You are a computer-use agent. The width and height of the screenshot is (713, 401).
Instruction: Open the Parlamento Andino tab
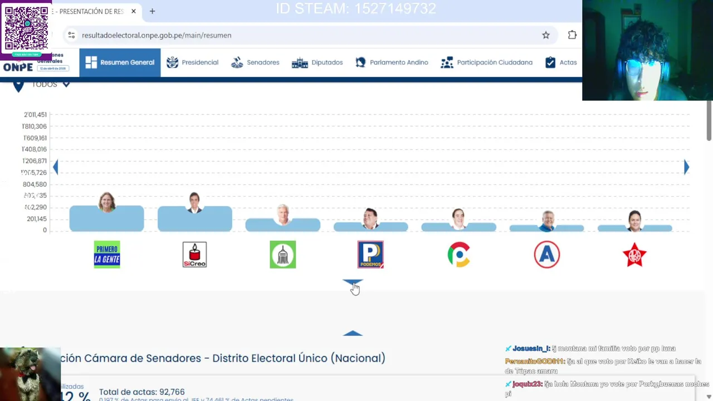click(x=392, y=62)
